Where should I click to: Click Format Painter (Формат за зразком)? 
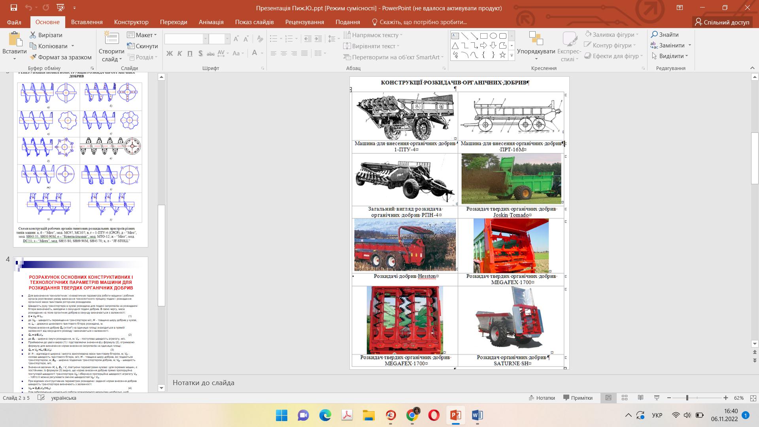coord(60,57)
